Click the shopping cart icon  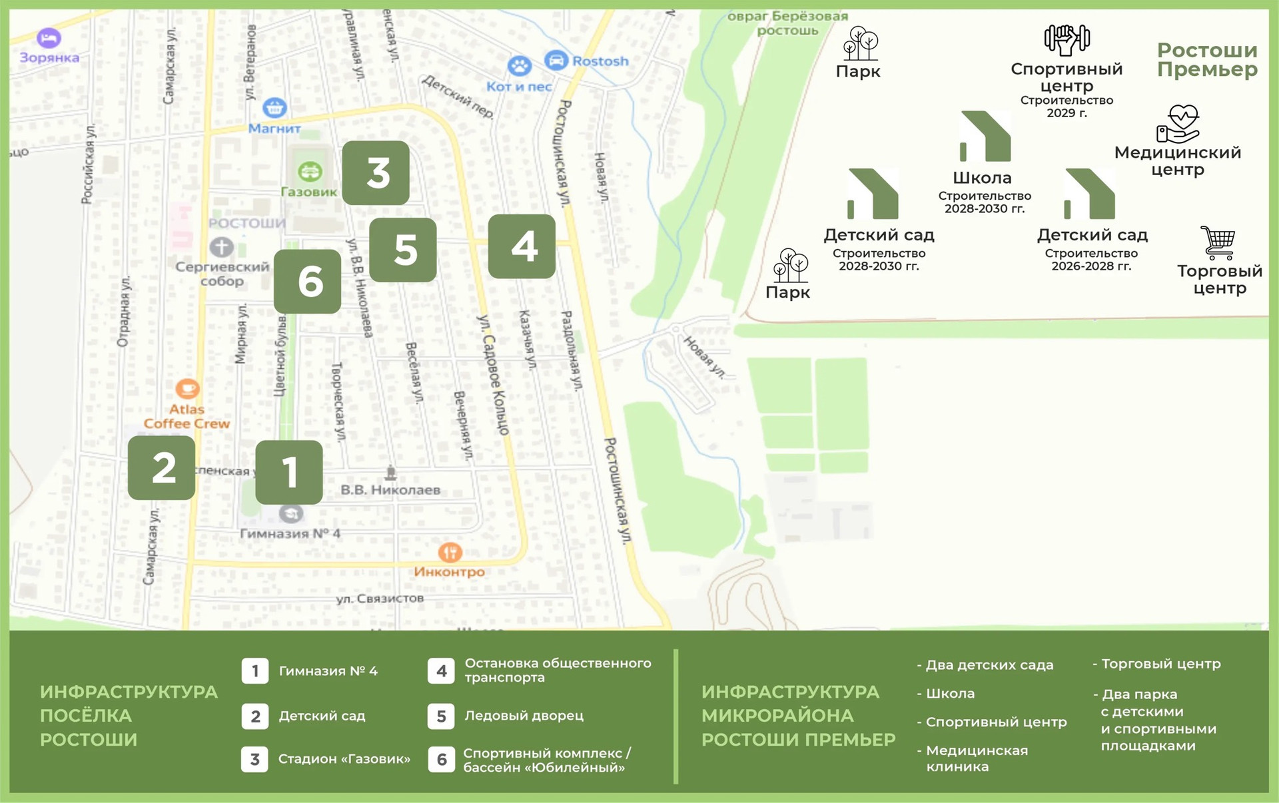1218,243
